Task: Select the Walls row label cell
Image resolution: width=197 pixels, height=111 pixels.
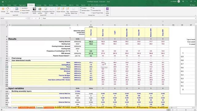Action: (41, 62)
